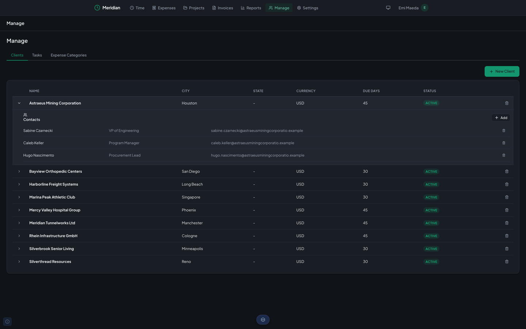Add a contact to Astraeus Mining
Viewport: 526px width, 329px height.
pyautogui.click(x=501, y=118)
